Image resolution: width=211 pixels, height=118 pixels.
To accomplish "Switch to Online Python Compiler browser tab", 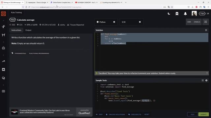I will (62, 2).
